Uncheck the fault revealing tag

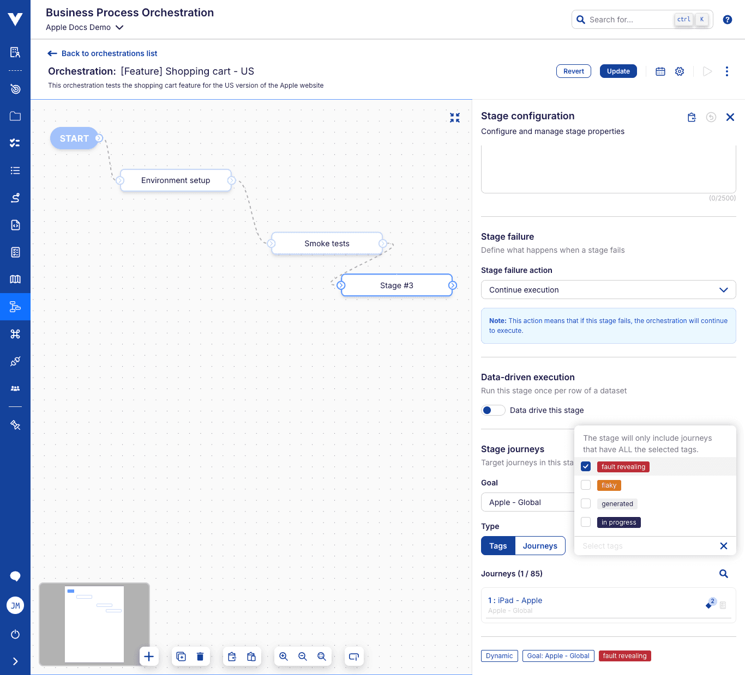pyautogui.click(x=586, y=466)
